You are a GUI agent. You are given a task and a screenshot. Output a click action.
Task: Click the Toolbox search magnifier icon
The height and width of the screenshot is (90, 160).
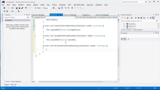point(28,17)
